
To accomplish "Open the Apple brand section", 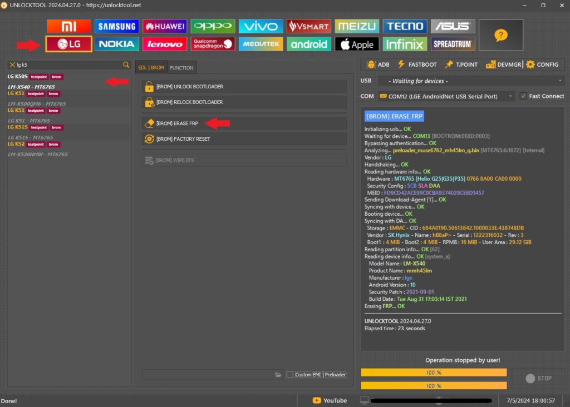I will pyautogui.click(x=357, y=44).
